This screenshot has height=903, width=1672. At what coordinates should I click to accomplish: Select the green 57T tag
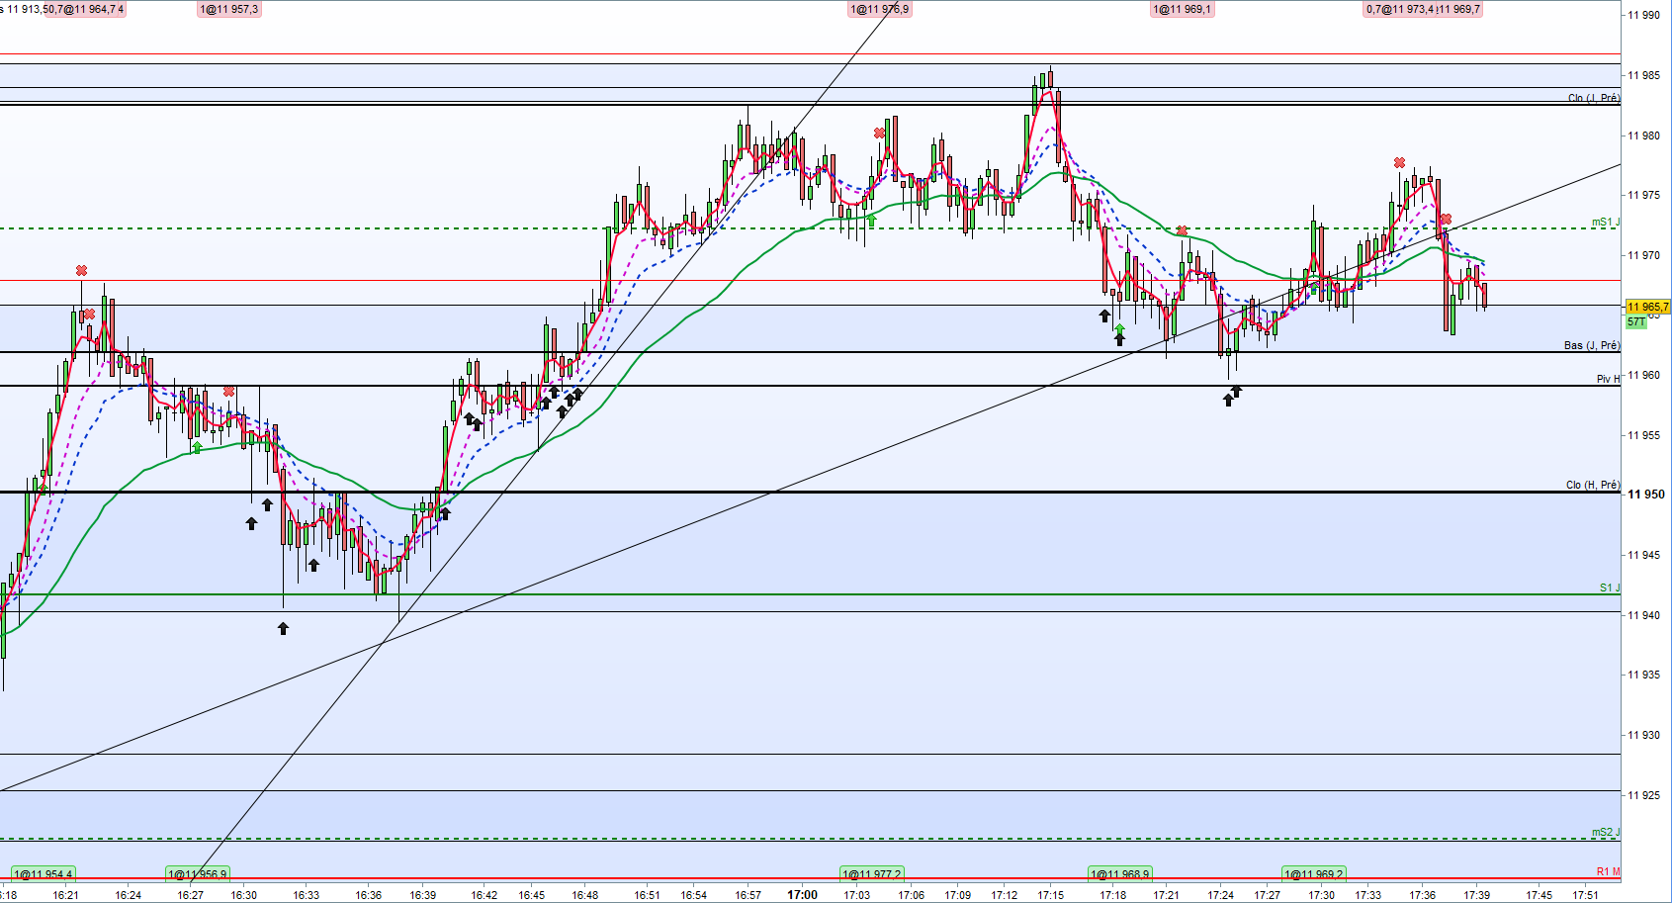click(1636, 321)
